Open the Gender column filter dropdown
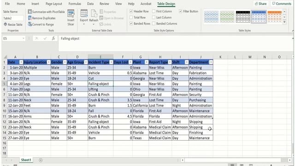 pos(65,62)
